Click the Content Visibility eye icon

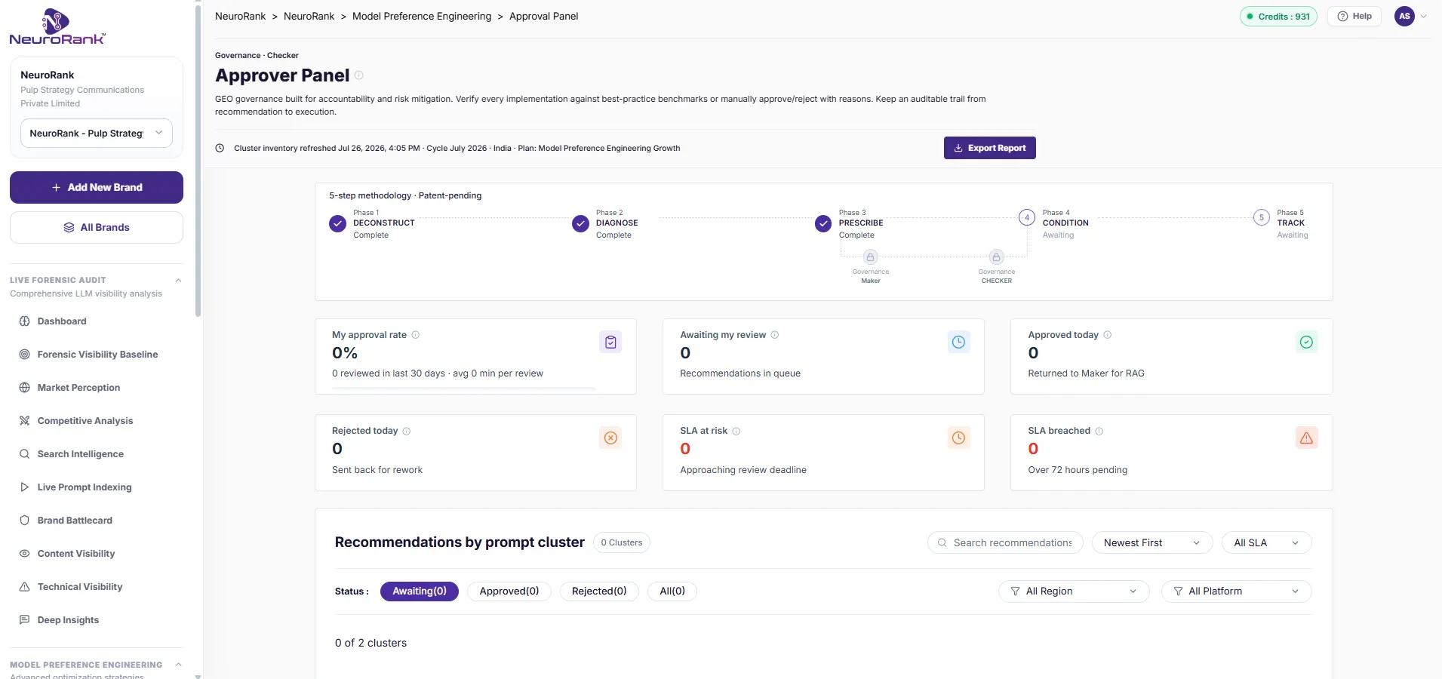click(x=24, y=554)
